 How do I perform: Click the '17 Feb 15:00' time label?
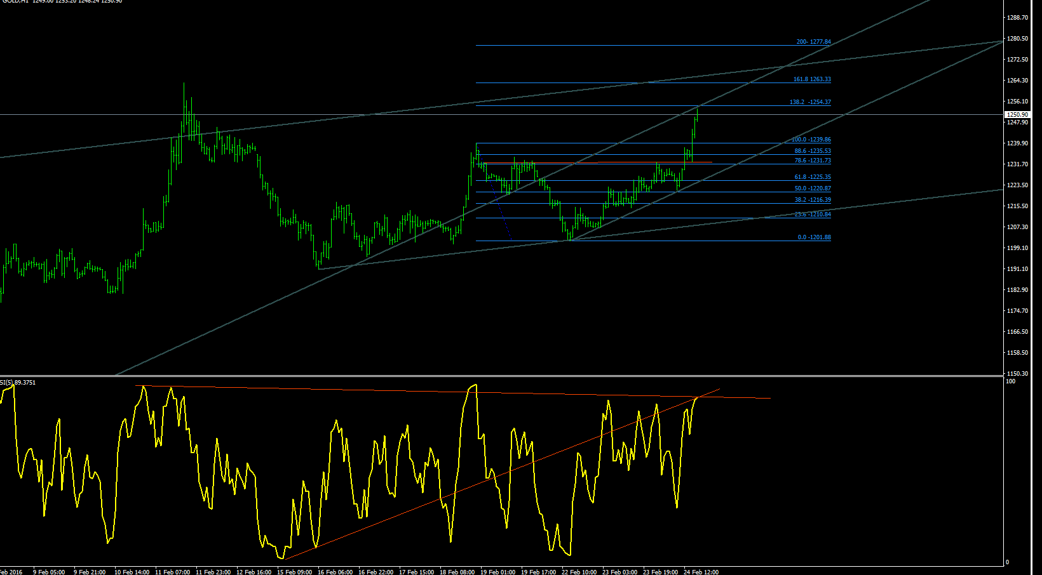point(417,572)
